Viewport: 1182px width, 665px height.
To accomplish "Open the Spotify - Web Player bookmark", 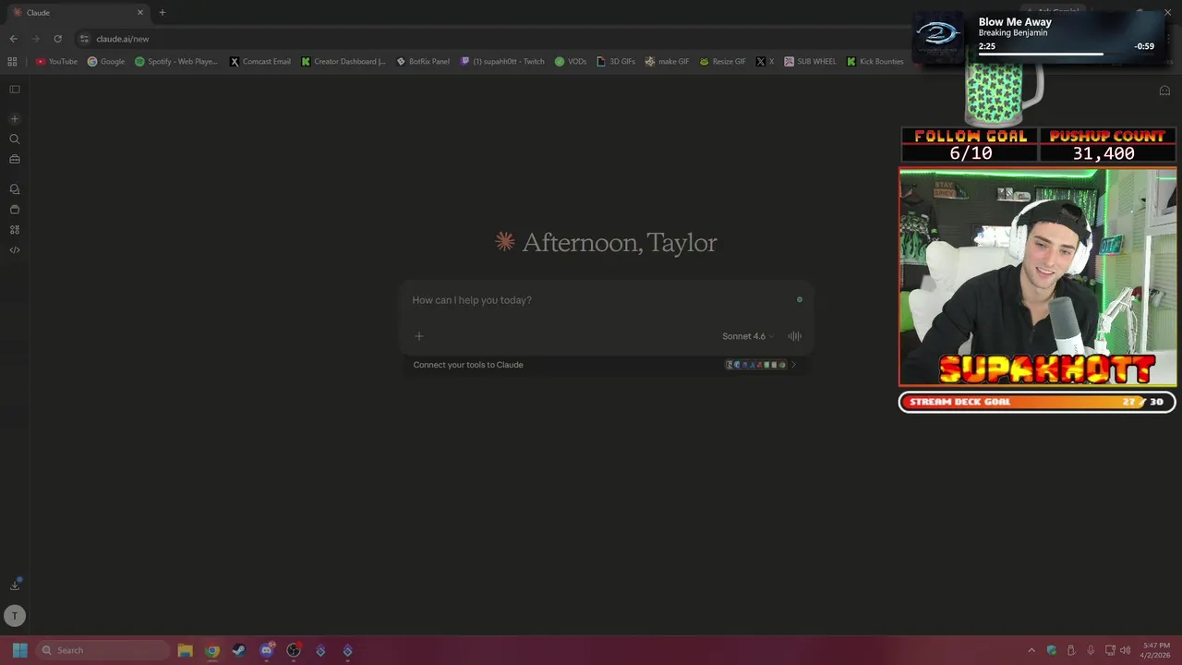I will 176,62.
